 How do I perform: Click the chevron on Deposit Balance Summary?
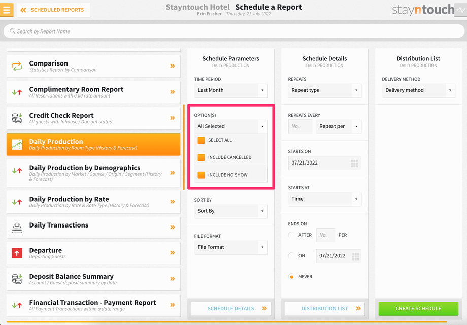coord(173,279)
